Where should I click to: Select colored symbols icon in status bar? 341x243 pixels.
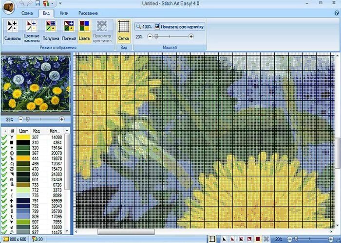pos(233,239)
